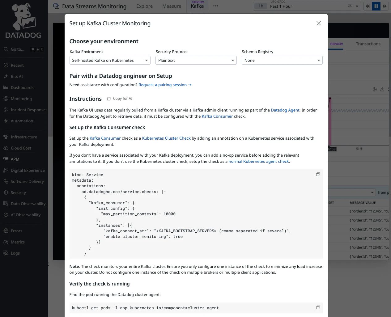
Task: Close the Kafka Cluster Monitoring setup dialog
Action: click(318, 23)
